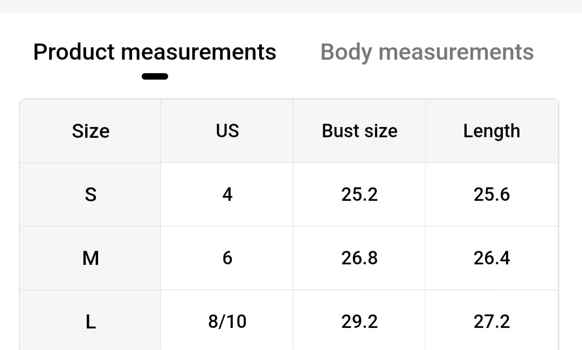Image resolution: width=582 pixels, height=350 pixels.
Task: Click US size 8/10 cell
Action: click(227, 321)
